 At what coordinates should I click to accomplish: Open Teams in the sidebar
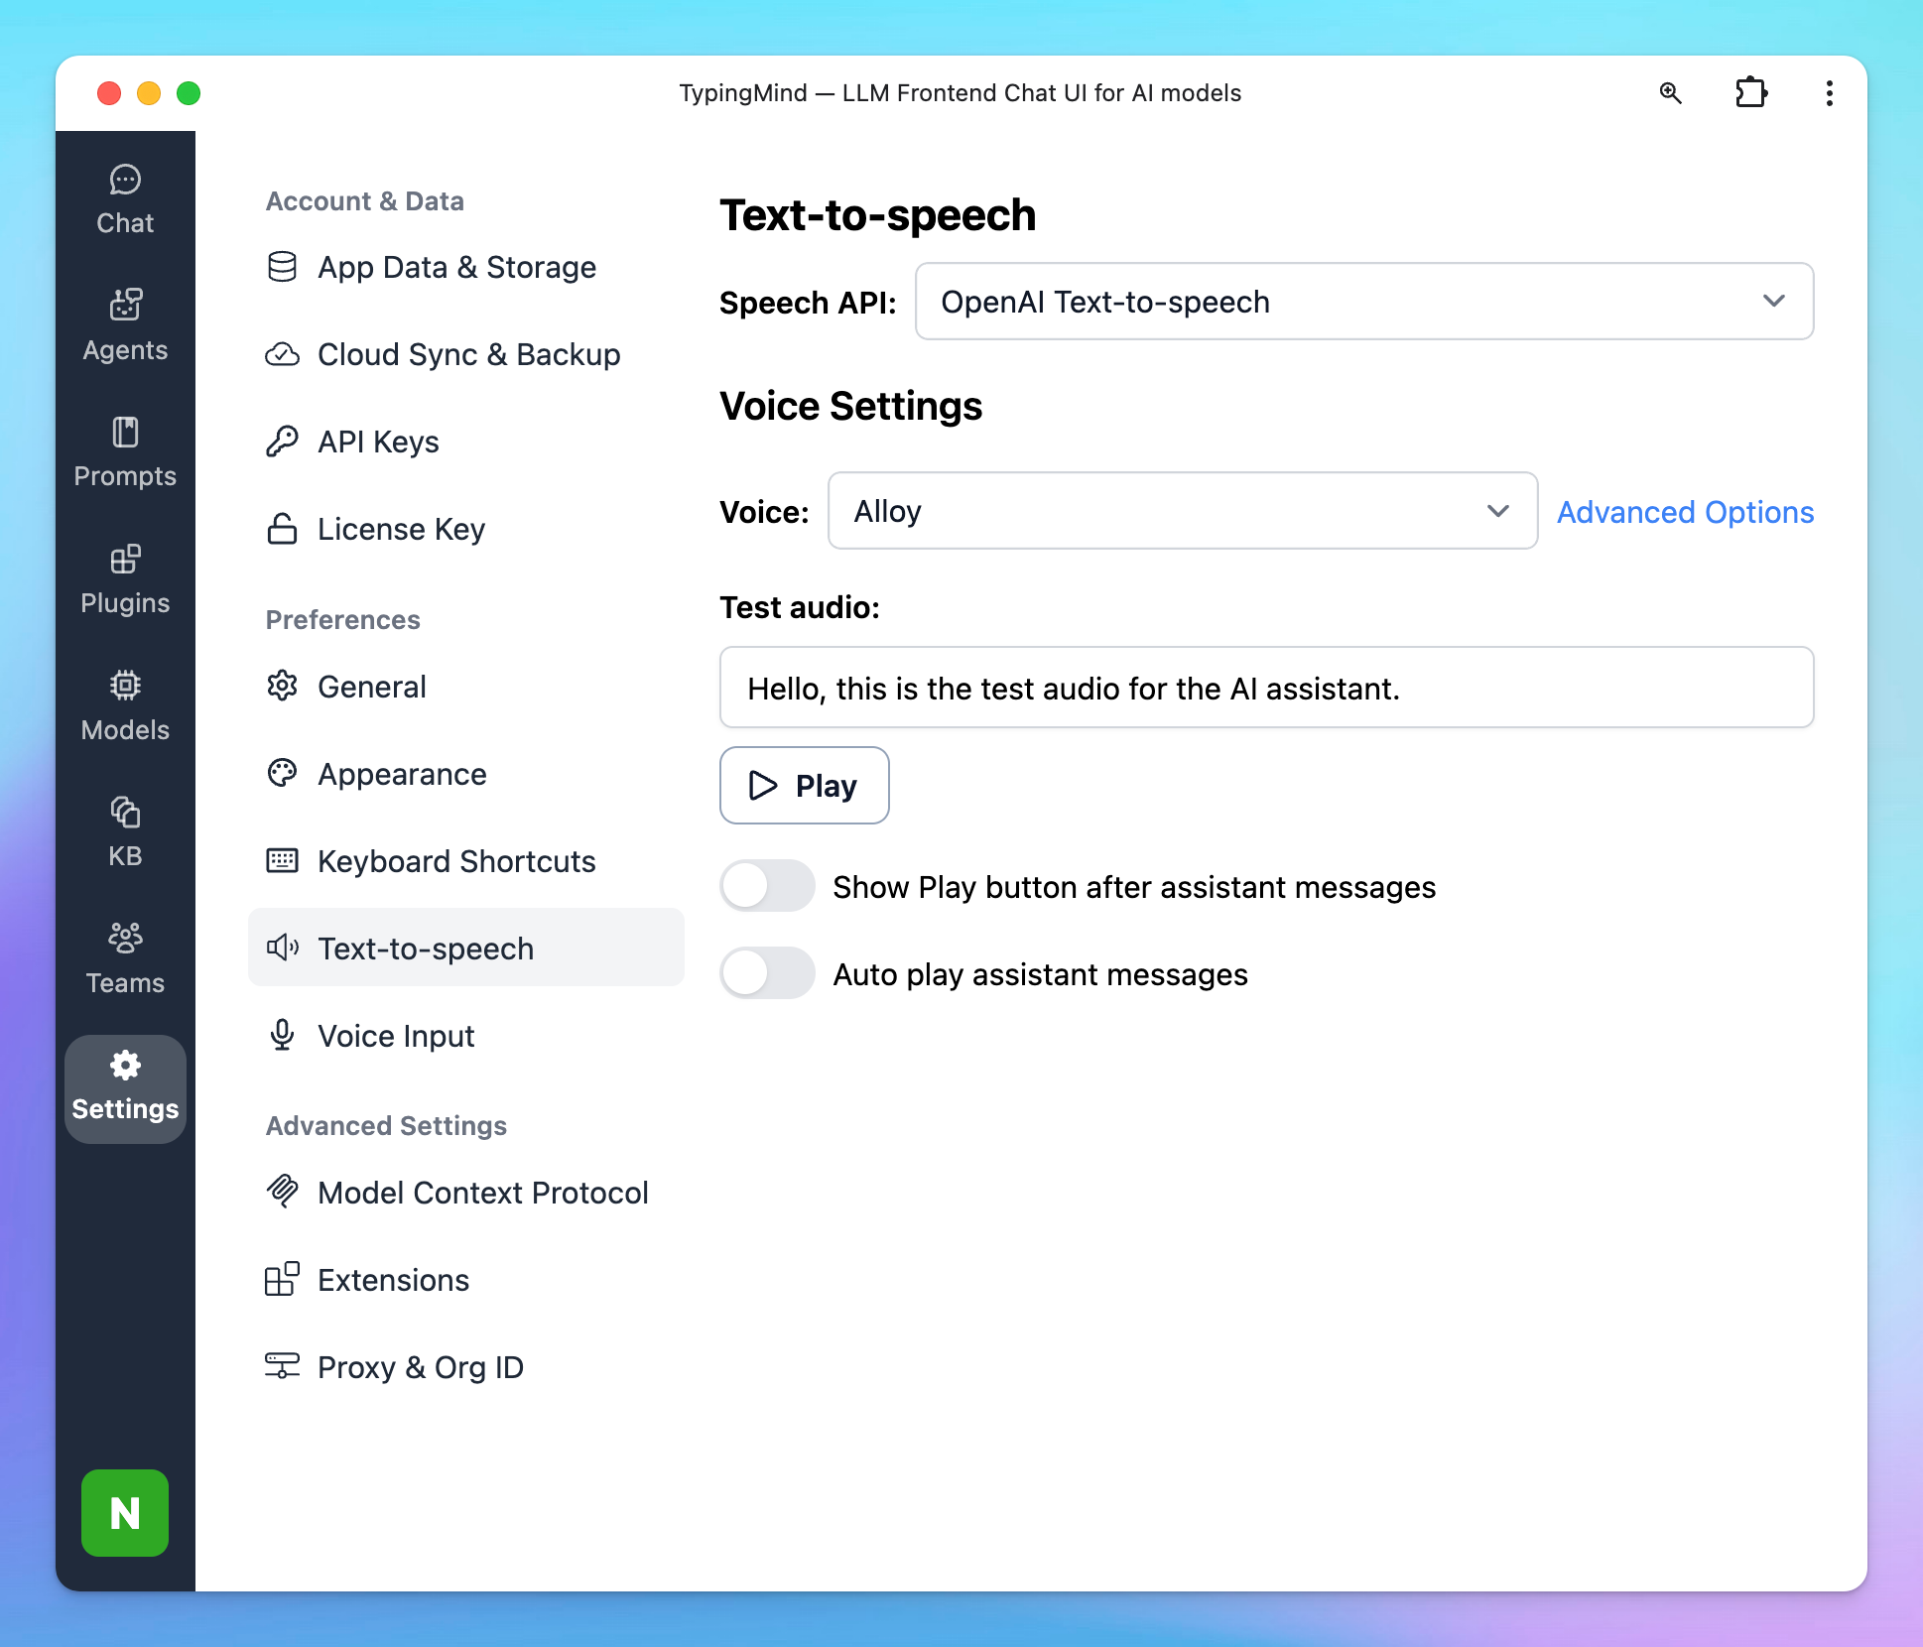[x=125, y=958]
